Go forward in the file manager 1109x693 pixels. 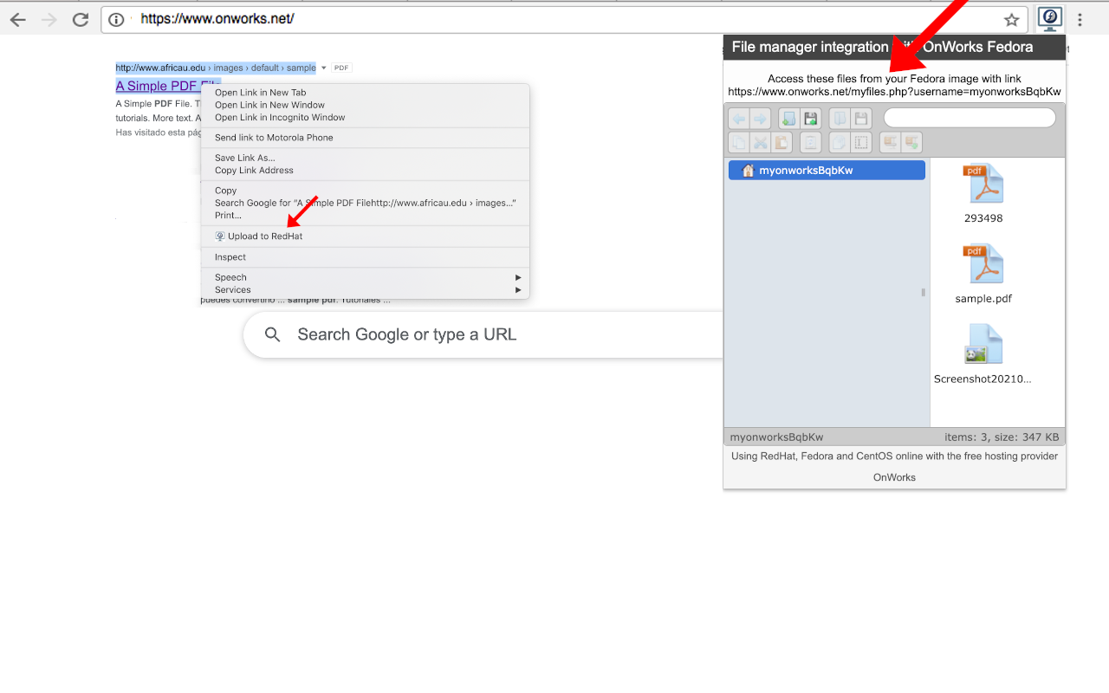click(x=760, y=119)
